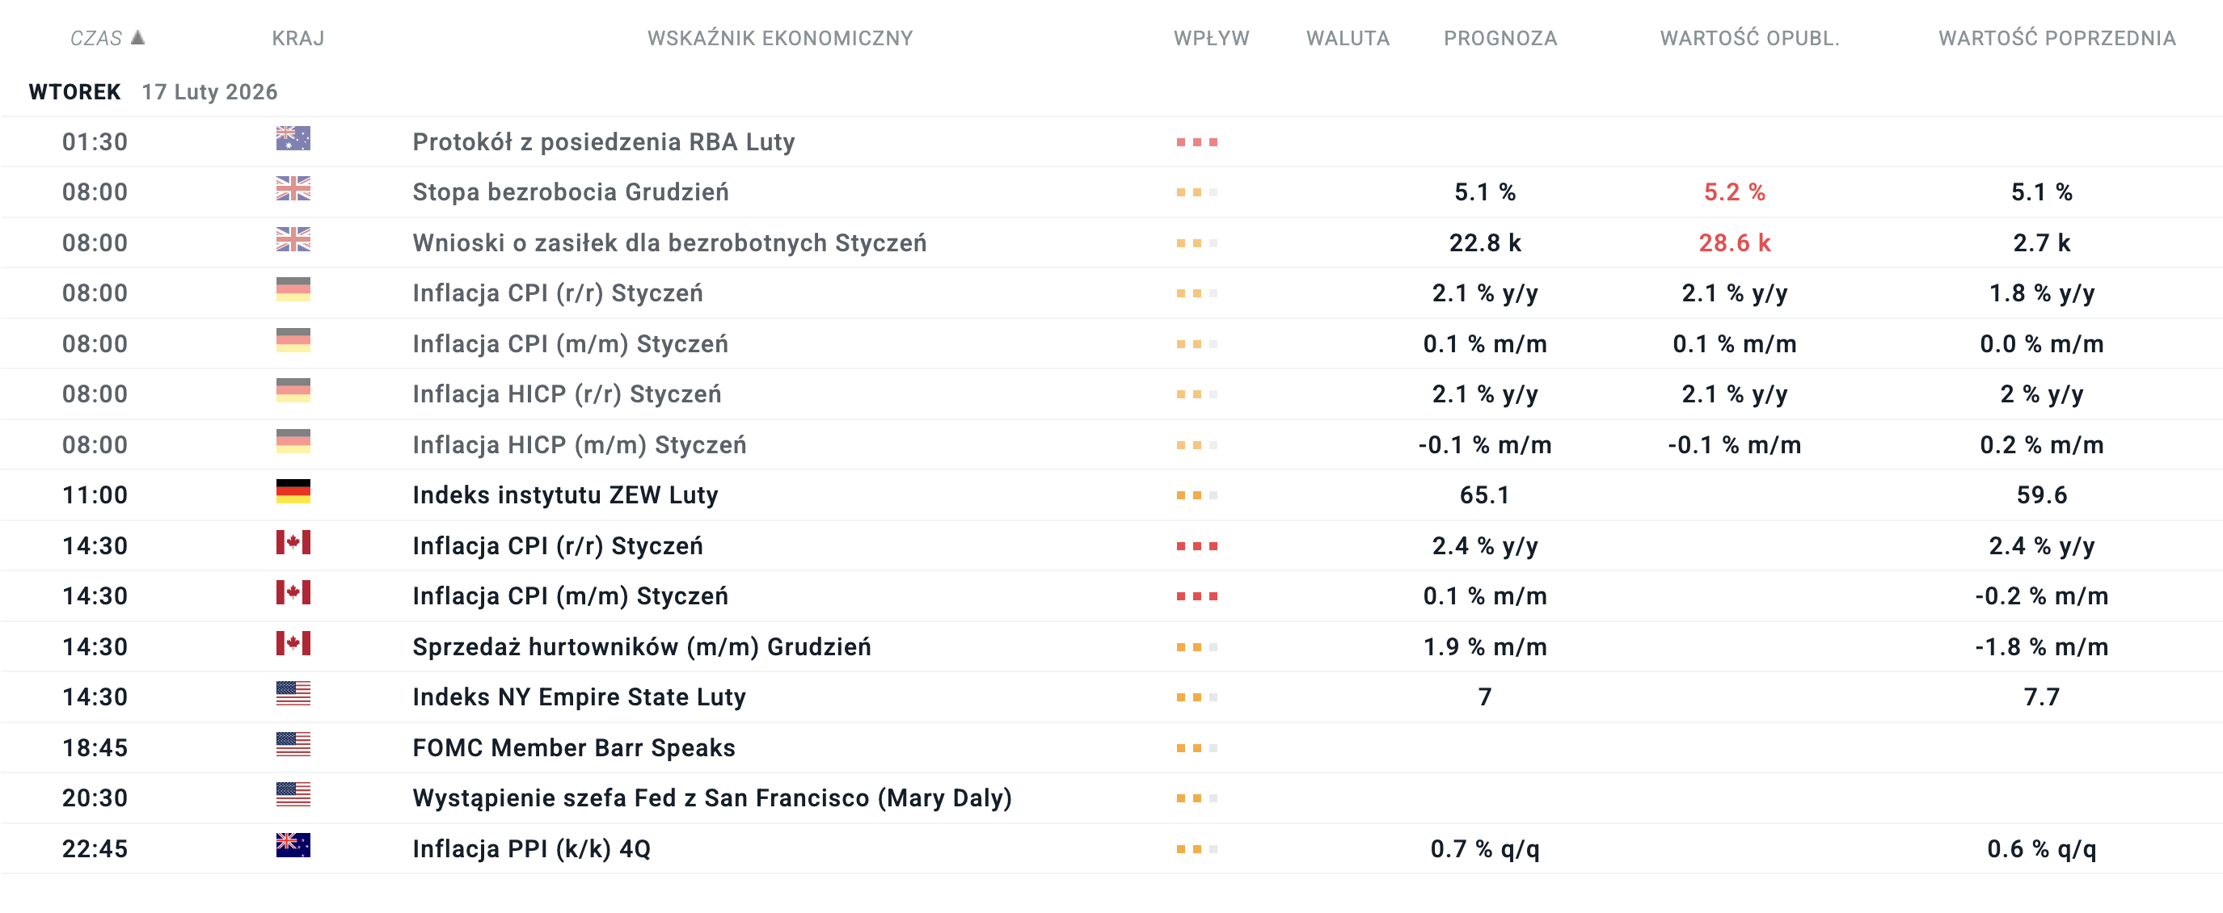2223x913 pixels.
Task: Click the US flag beside Indeks NY Empire State
Action: tap(293, 693)
